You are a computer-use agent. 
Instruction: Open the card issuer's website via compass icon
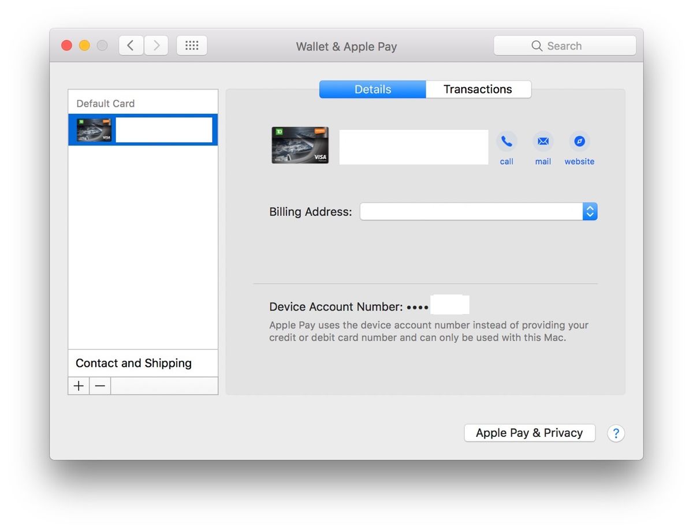coord(579,140)
